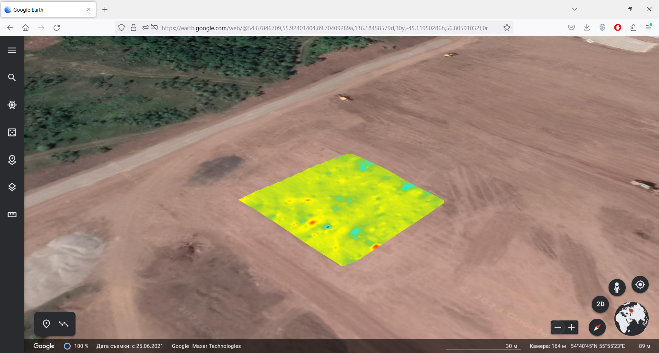This screenshot has height=353, width=659.
Task: Click the Google logo in status bar
Action: 44,346
